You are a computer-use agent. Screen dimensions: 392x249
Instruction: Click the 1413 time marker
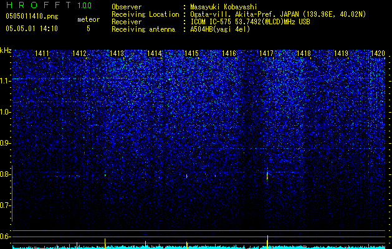(117, 53)
